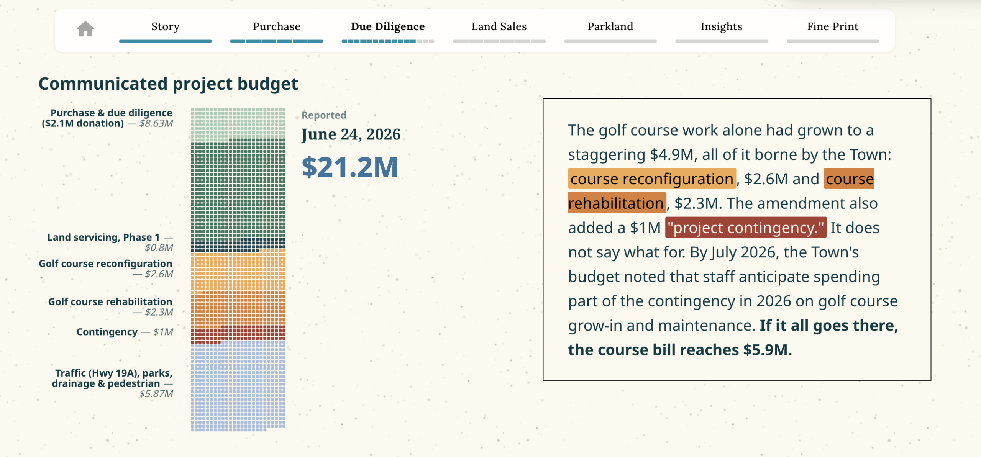Click the lavender traffic and parks segment
The width and height of the screenshot is (981, 457).
click(238, 386)
